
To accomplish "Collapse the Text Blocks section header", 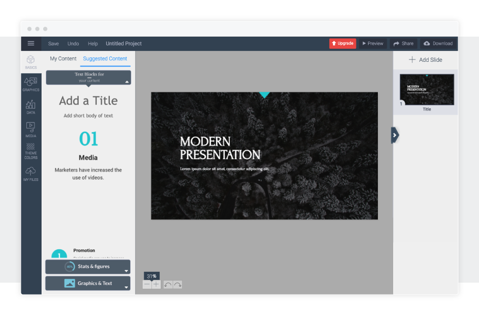I will click(x=89, y=78).
